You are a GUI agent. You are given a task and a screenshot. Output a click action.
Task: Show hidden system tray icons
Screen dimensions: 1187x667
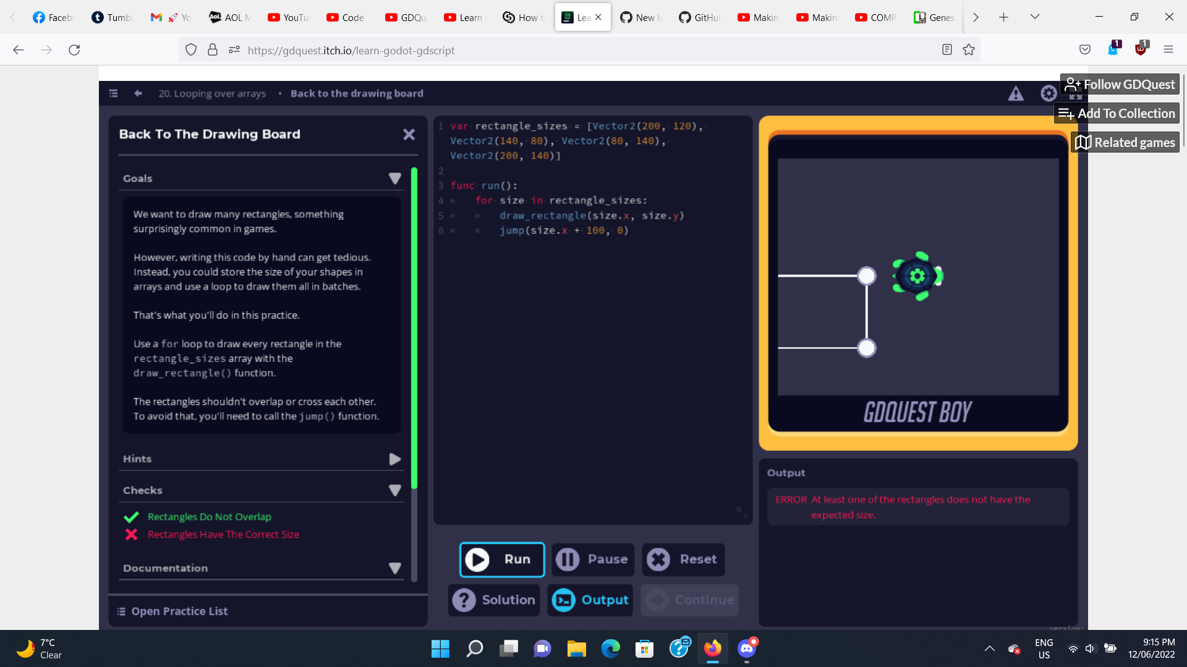tap(990, 648)
